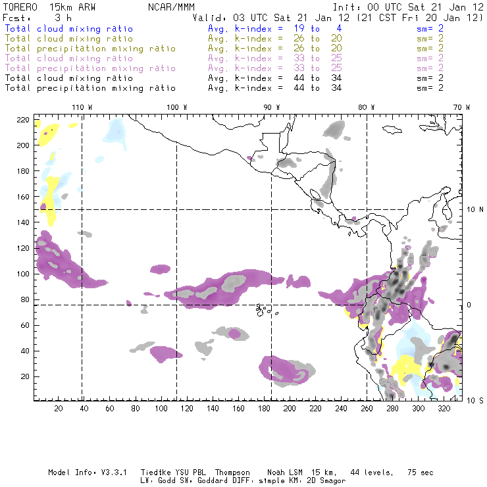The height and width of the screenshot is (487, 487).
Task: Click the '100' tick label on vertical axis
Action: click(x=23, y=274)
